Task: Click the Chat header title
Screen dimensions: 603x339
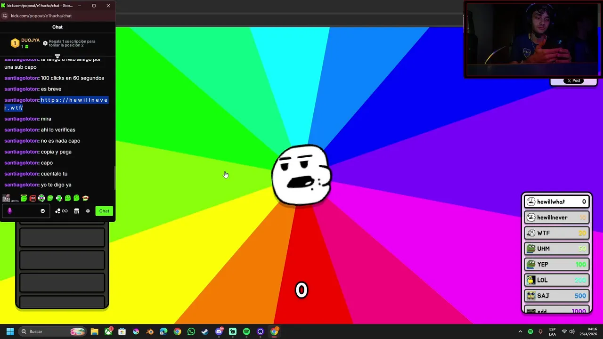Action: pyautogui.click(x=57, y=27)
